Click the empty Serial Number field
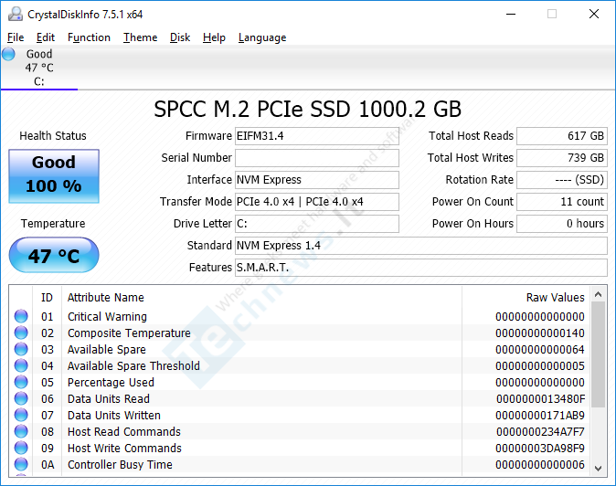Screen dimensions: 616x486 (317, 158)
